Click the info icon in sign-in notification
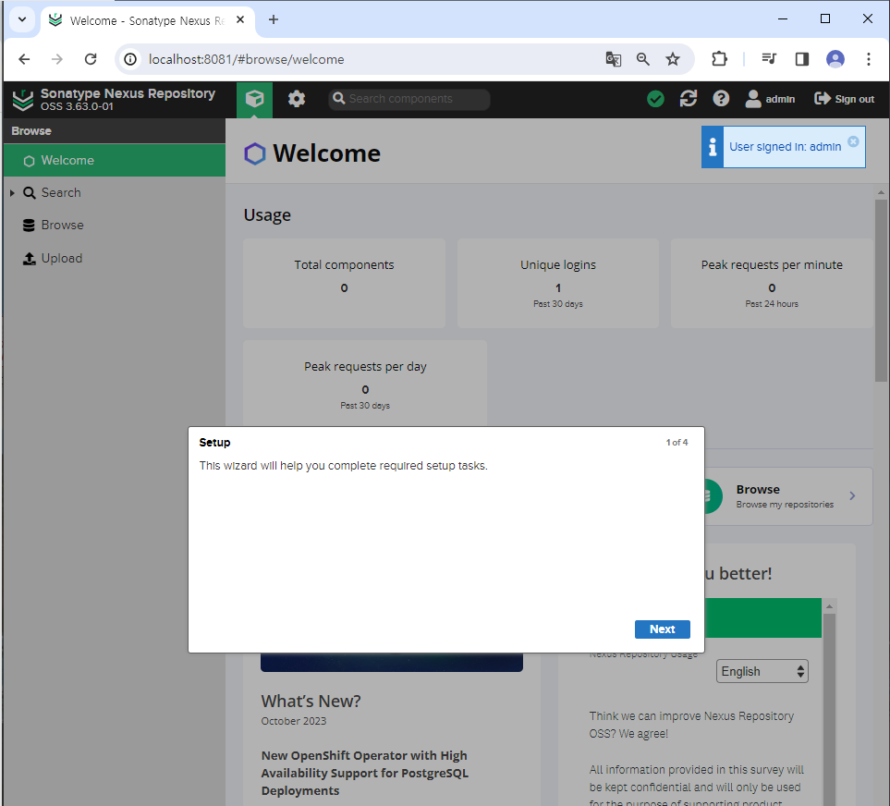Viewport: 890px width, 806px height. tap(713, 147)
